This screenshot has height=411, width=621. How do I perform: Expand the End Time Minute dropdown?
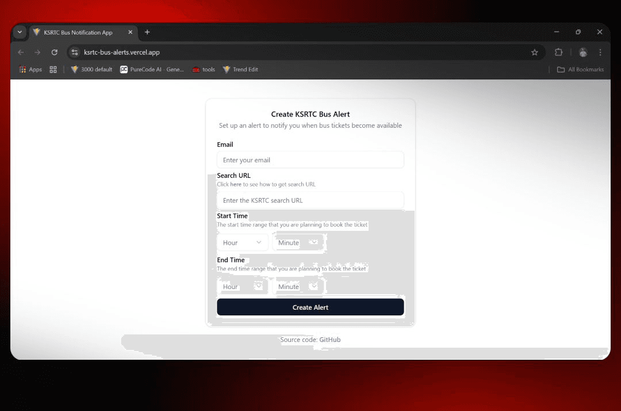[x=298, y=287]
